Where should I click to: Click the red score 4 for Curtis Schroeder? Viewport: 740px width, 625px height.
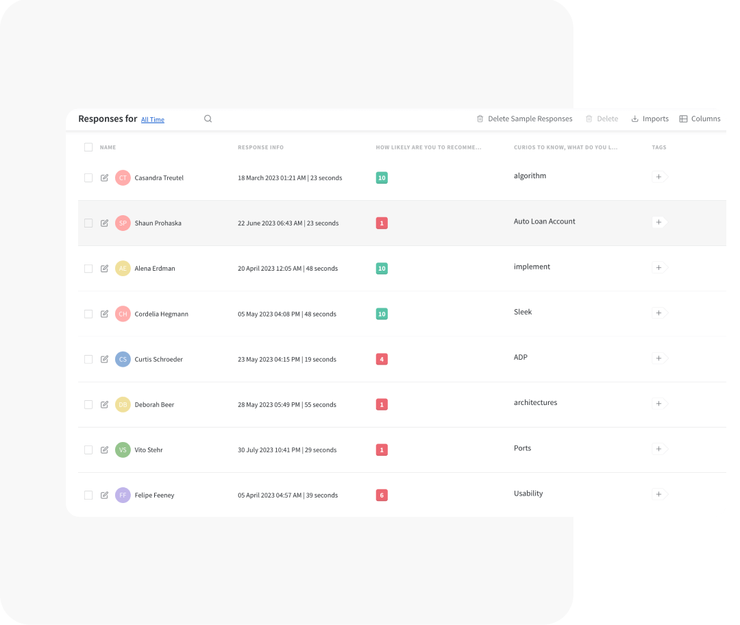pos(382,359)
